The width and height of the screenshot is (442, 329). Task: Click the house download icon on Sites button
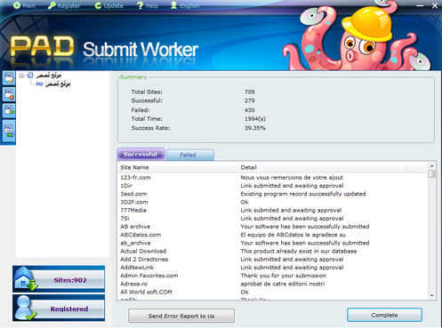coord(26,278)
